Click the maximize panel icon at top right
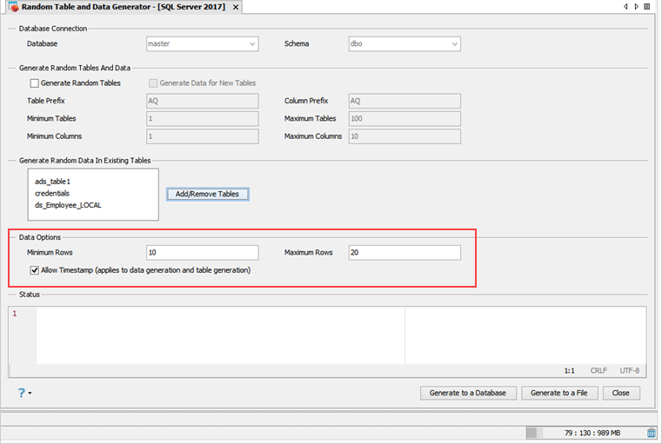 pyautogui.click(x=647, y=6)
